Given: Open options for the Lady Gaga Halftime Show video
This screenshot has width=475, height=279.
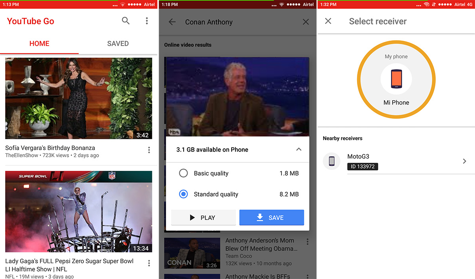Looking at the screenshot, I should [x=149, y=263].
